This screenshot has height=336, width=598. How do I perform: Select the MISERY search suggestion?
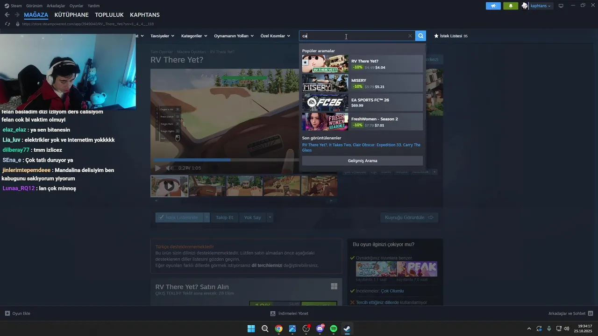click(363, 83)
